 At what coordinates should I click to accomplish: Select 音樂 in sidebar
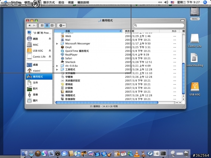click(39, 94)
